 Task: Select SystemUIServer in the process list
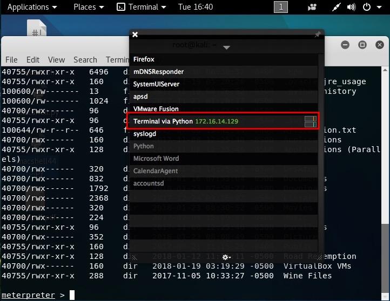223,84
